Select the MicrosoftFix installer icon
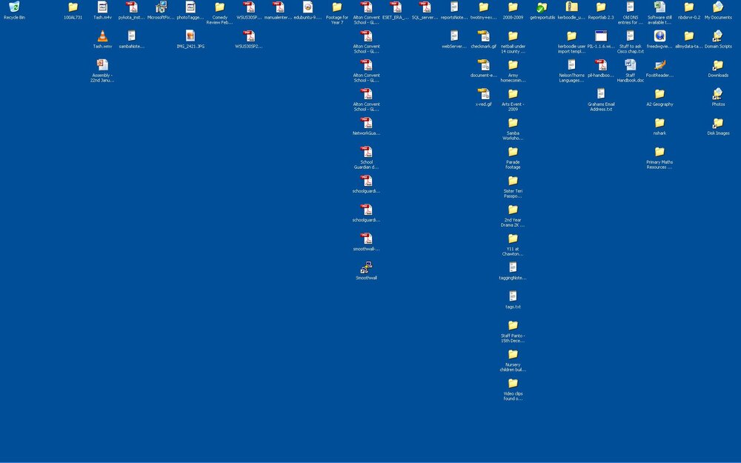741x463 pixels. point(161,7)
